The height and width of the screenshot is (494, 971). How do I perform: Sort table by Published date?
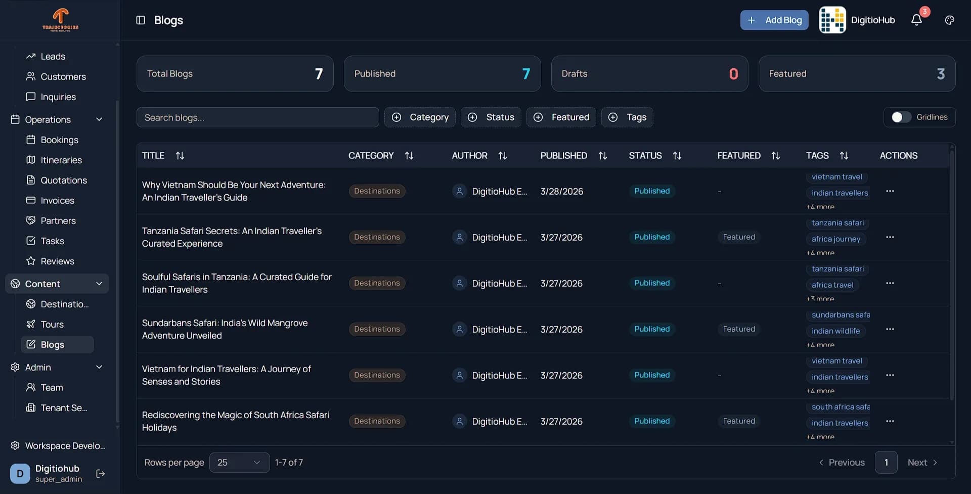coord(602,156)
